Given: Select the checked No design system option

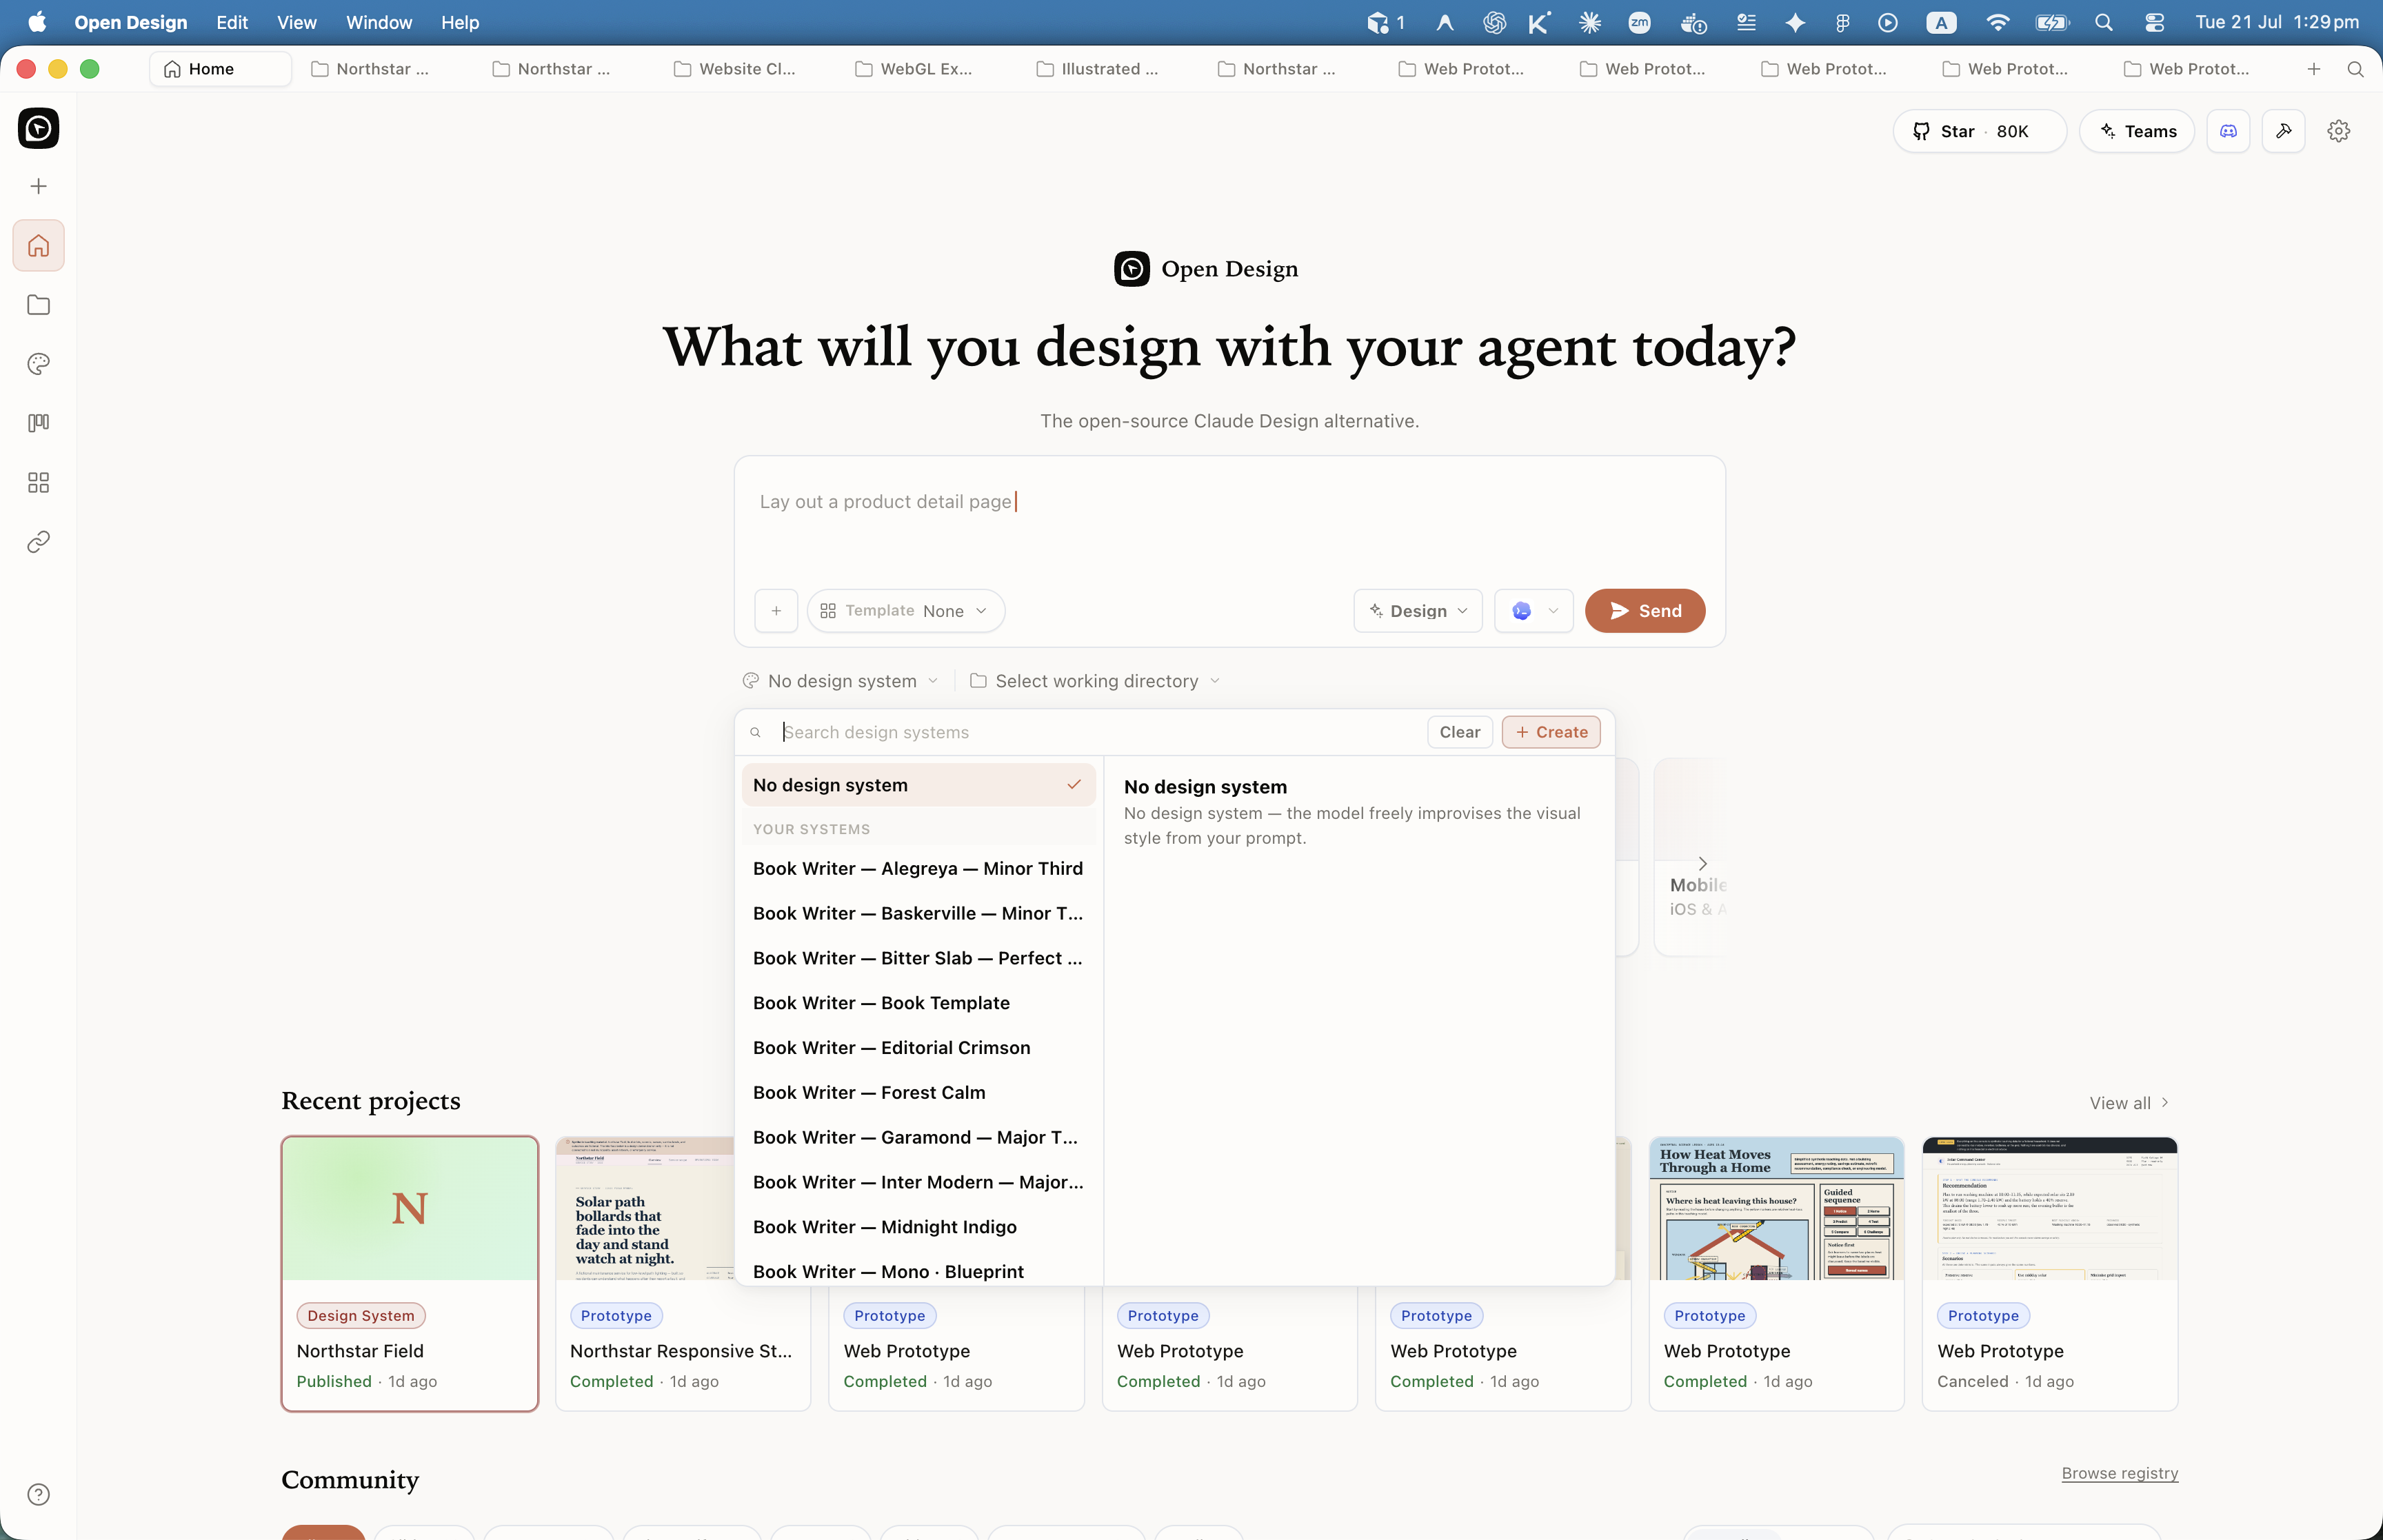Looking at the screenshot, I should coord(918,785).
